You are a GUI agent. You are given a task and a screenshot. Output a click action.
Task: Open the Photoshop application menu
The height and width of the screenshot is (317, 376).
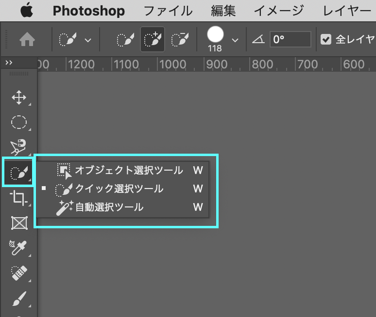point(89,11)
